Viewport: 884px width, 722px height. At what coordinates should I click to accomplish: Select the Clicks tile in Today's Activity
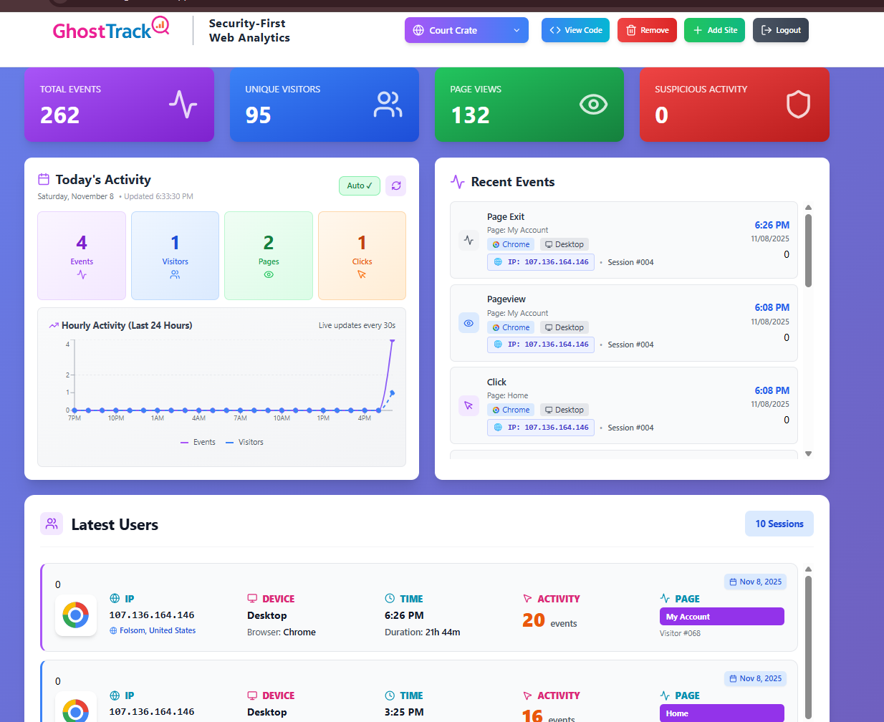tap(362, 256)
